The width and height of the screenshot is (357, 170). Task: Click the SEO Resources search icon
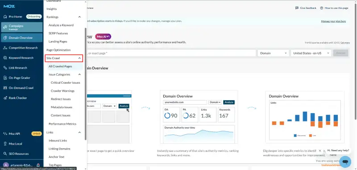pyautogui.click(x=5, y=154)
